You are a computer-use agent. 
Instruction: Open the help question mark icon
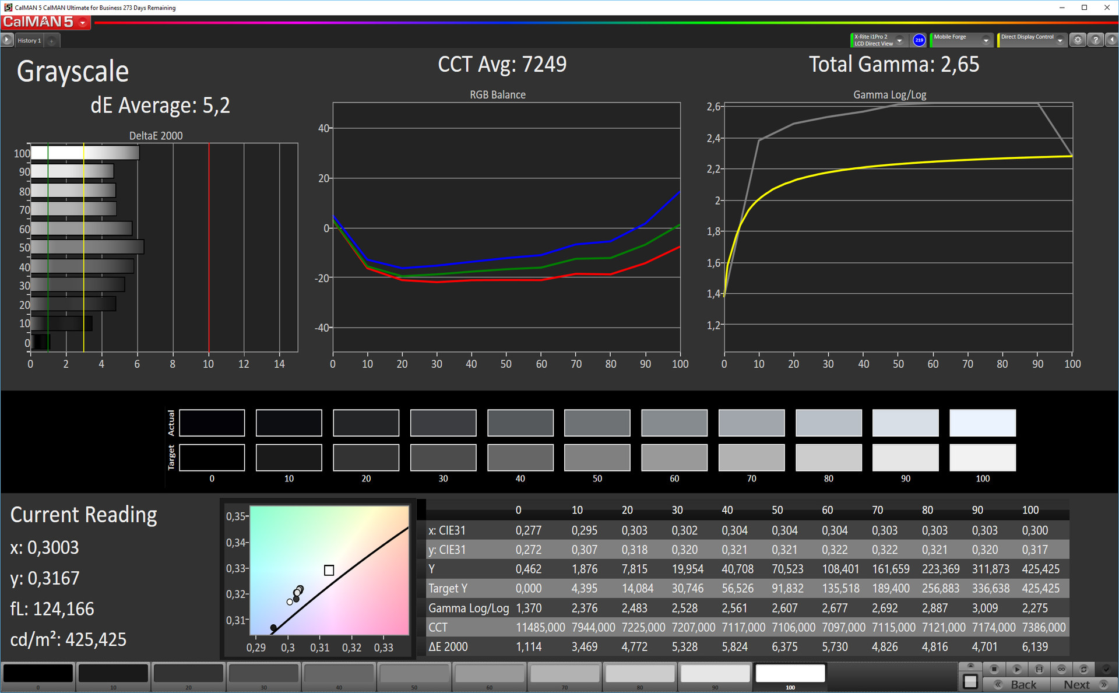click(1096, 40)
